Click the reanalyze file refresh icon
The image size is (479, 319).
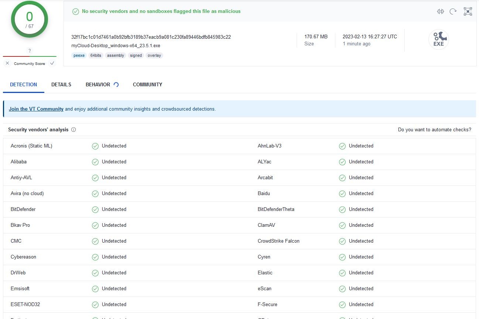(x=453, y=11)
